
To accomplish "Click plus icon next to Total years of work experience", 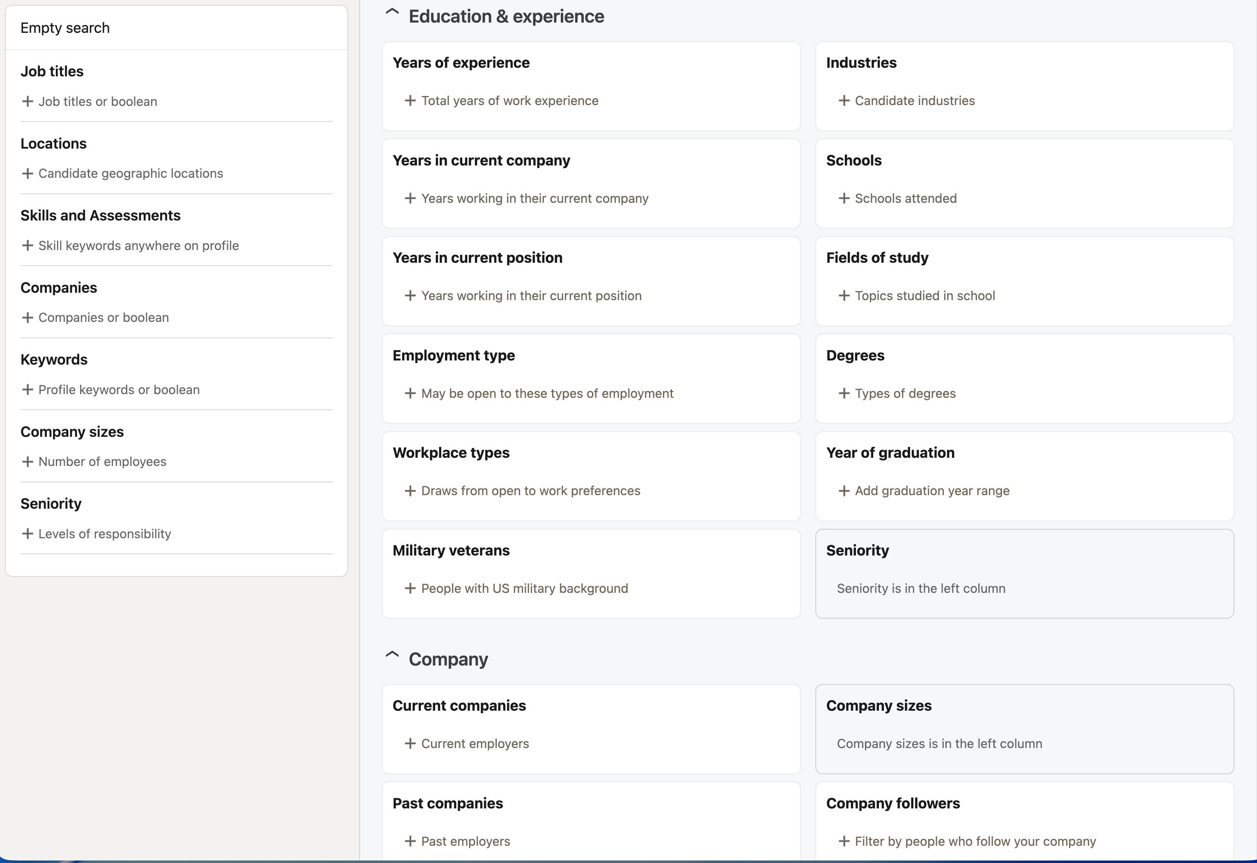I will (x=410, y=101).
